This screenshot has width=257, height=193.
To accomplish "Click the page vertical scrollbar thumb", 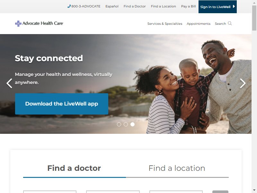I will [x=254, y=18].
